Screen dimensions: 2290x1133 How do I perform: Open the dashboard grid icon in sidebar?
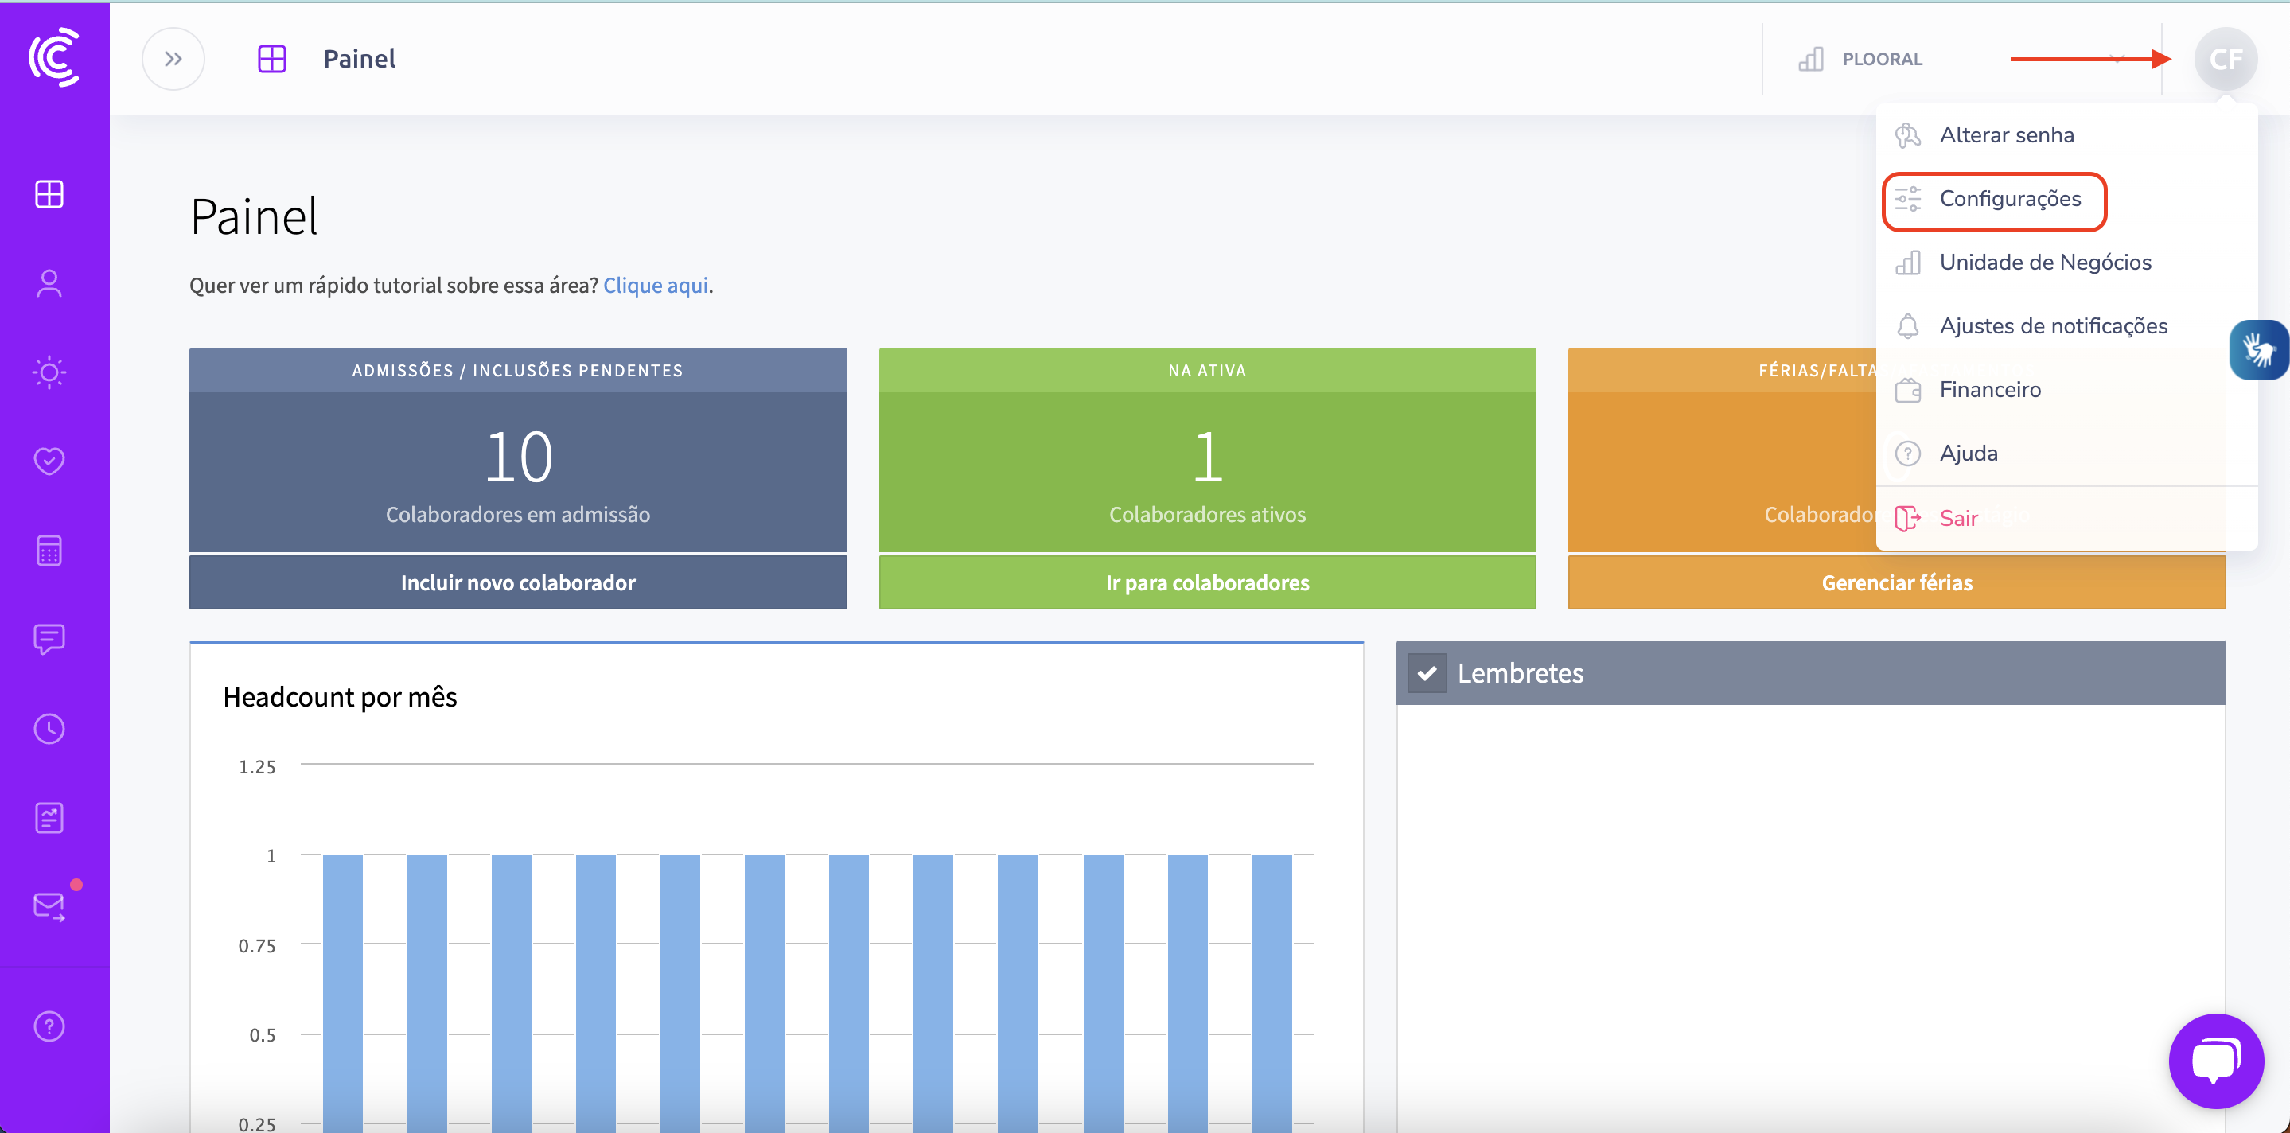(x=49, y=193)
